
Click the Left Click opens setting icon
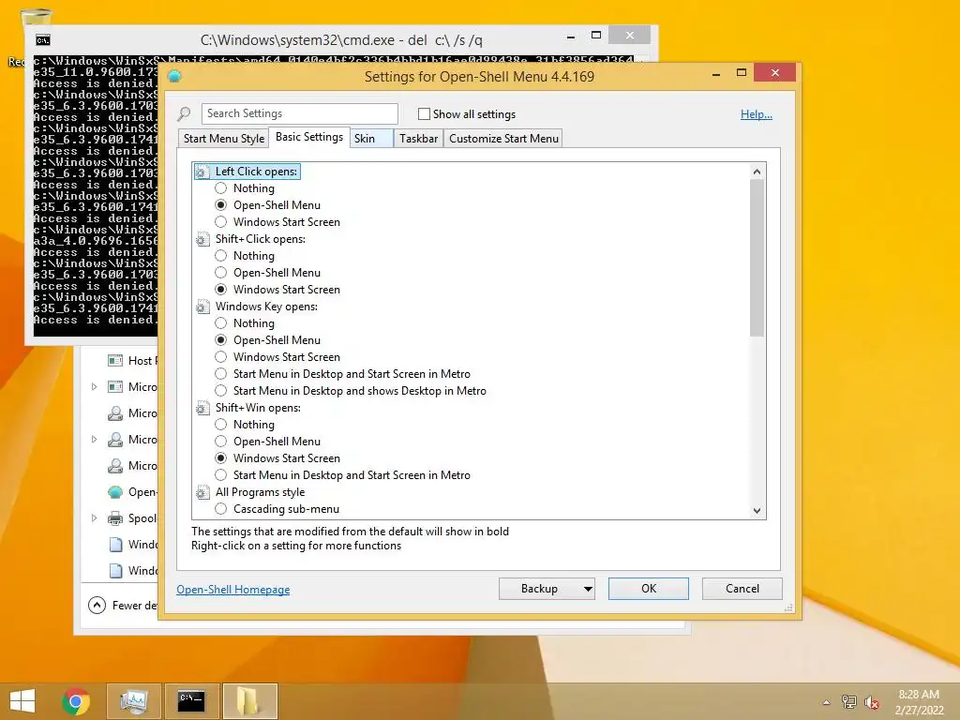pyautogui.click(x=202, y=172)
